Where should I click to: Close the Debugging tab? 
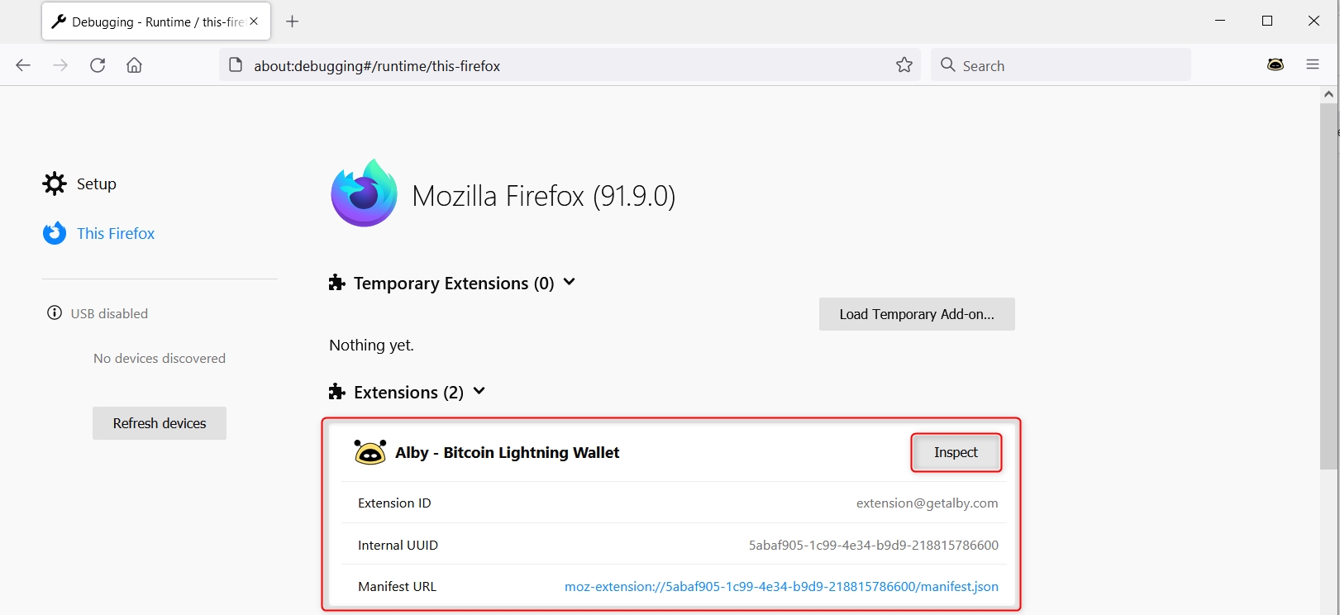[254, 21]
